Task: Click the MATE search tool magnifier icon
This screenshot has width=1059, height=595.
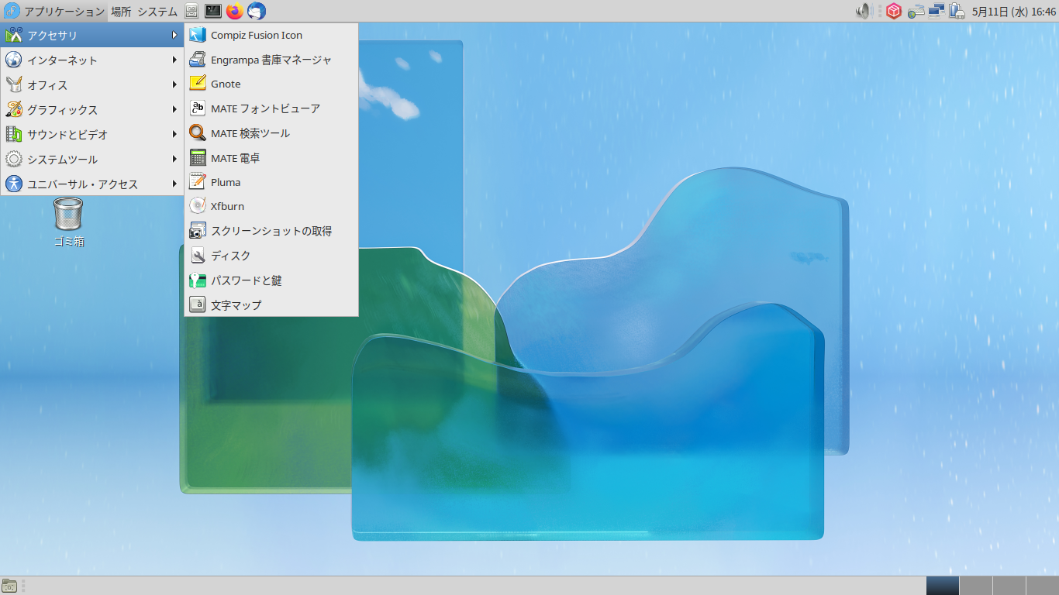Action: [198, 133]
